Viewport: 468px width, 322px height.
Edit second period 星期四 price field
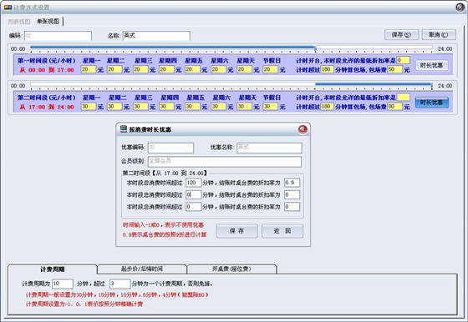166,106
